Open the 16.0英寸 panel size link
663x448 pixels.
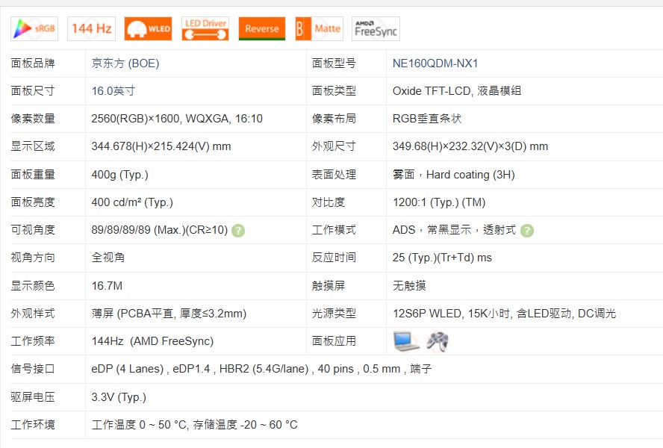[x=113, y=91]
